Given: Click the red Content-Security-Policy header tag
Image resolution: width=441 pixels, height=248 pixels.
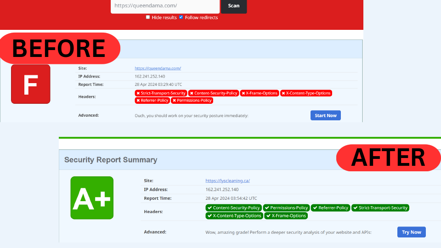Looking at the screenshot, I should (x=214, y=93).
